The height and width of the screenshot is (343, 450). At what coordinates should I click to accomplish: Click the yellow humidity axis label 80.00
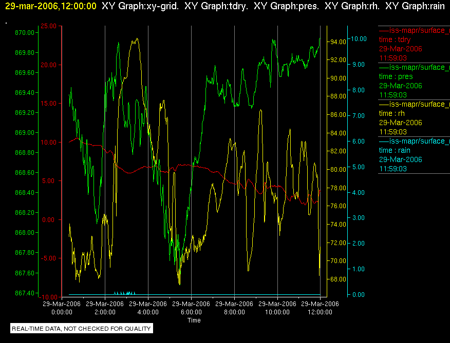tap(338, 170)
